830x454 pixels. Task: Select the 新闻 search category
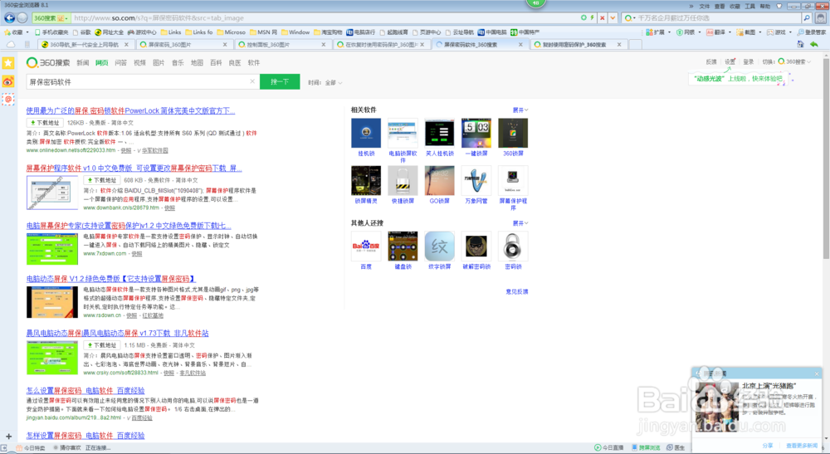pos(82,62)
